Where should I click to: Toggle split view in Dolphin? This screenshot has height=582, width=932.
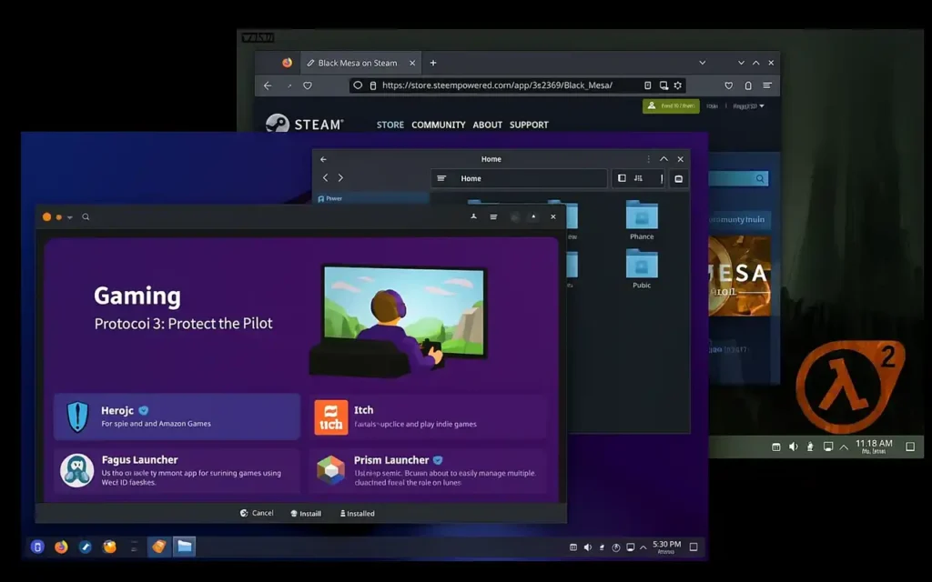[623, 178]
